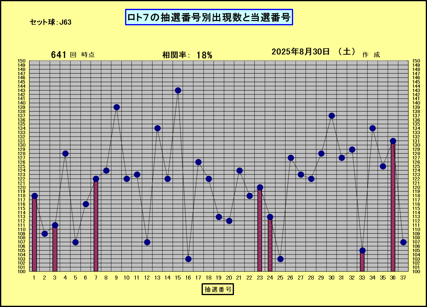
Task: Click the 抽選番号 axis label box
Action: click(217, 289)
